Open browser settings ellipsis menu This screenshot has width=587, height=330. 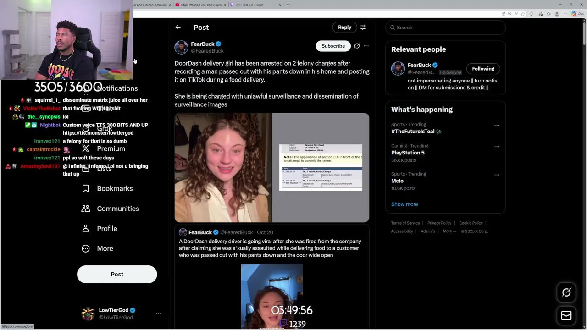point(565,14)
